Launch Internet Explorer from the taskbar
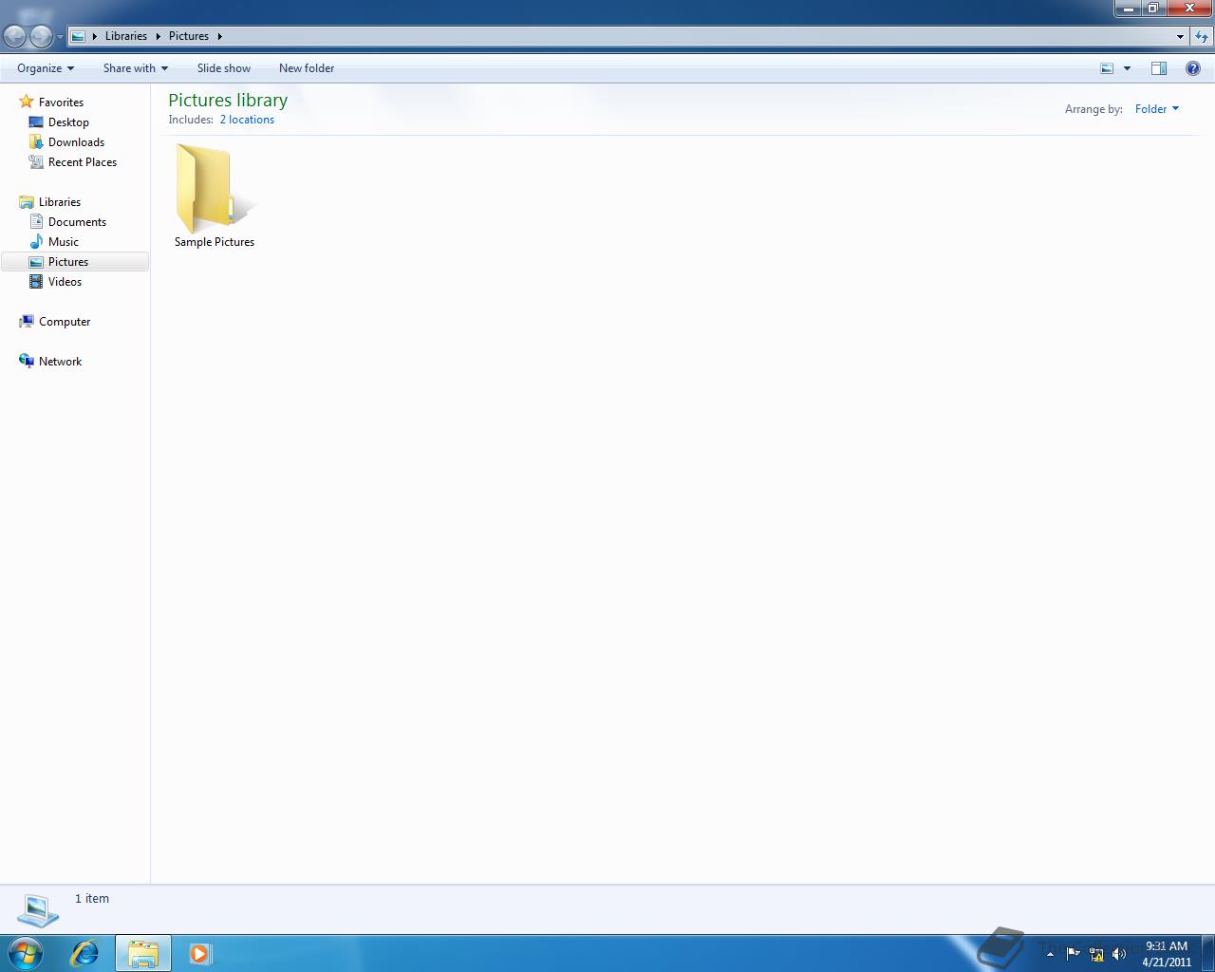1215x972 pixels. pos(84,953)
